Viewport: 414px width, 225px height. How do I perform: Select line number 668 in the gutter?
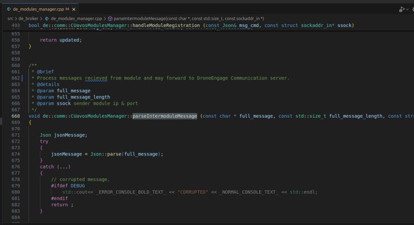tap(16, 116)
